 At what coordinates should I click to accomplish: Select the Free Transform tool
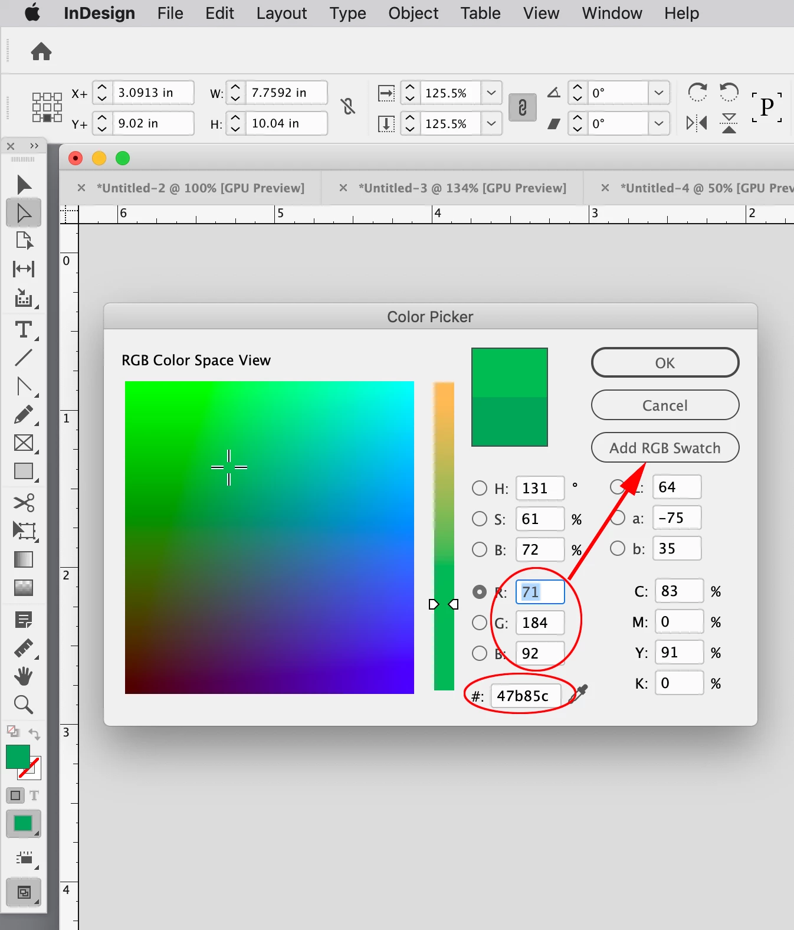(24, 531)
